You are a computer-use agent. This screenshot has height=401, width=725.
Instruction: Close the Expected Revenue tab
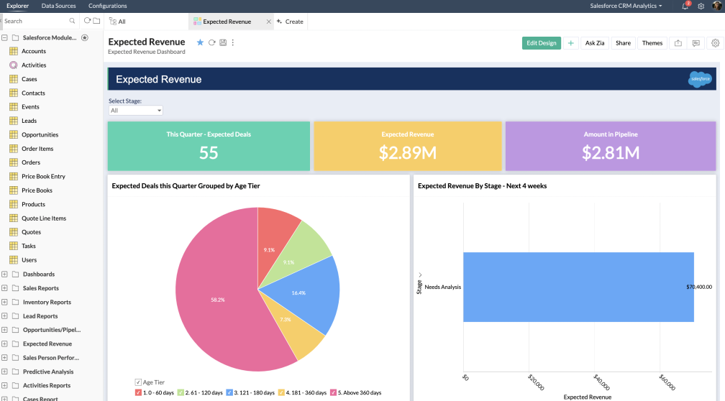[269, 22]
